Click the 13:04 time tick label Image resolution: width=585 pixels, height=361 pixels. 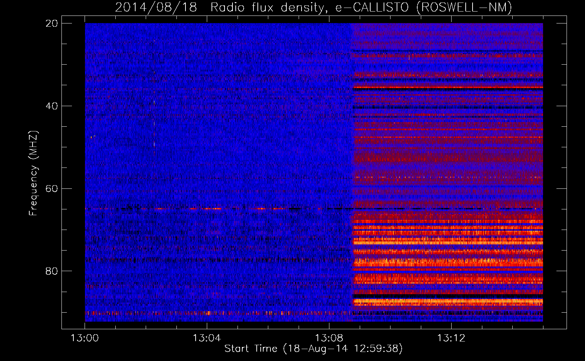point(207,338)
